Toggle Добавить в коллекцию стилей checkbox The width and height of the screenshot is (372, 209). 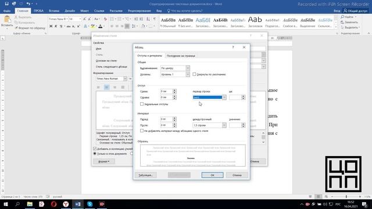click(x=95, y=149)
